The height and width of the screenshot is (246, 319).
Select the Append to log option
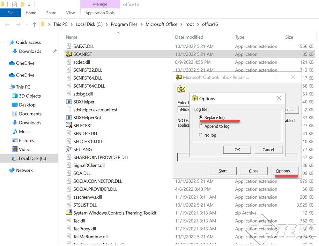(201, 126)
